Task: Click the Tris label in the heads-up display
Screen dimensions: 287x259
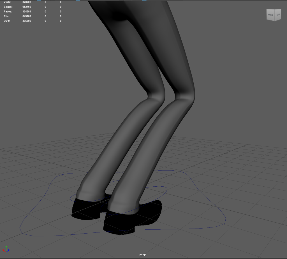Action: (x=7, y=16)
